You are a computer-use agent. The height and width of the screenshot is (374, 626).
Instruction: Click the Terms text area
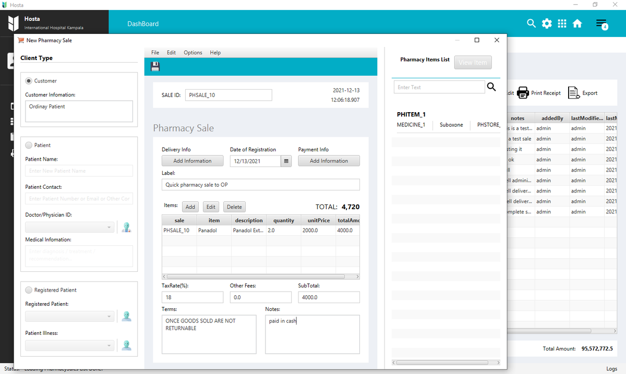pyautogui.click(x=209, y=334)
